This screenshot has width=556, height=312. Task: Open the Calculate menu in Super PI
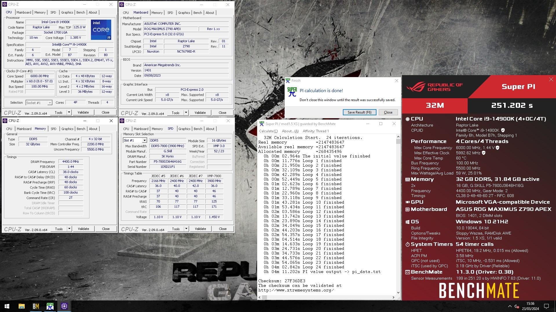point(268,131)
